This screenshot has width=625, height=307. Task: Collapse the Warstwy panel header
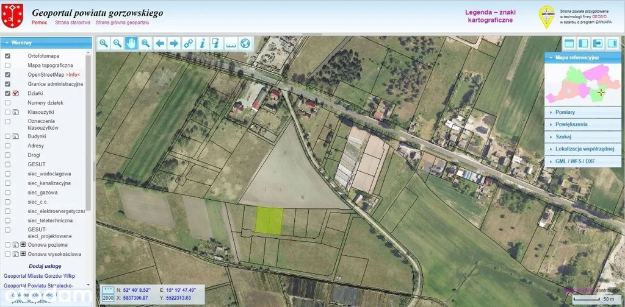pos(46,43)
